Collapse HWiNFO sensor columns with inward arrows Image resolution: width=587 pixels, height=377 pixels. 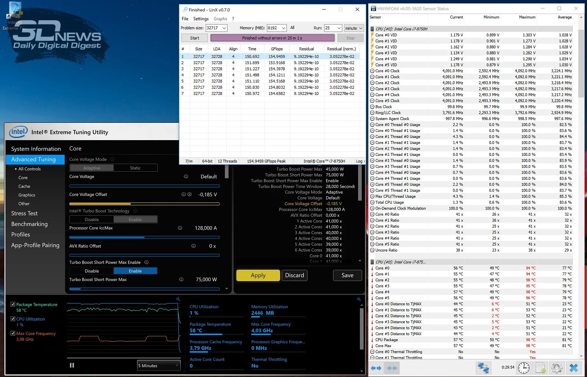coord(392,368)
